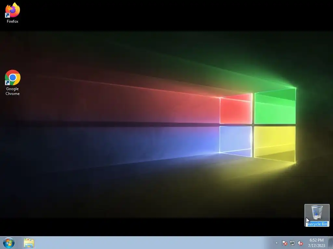The image size is (333, 249).
Task: Click the Recycle Bin label text
Action: tap(317, 224)
